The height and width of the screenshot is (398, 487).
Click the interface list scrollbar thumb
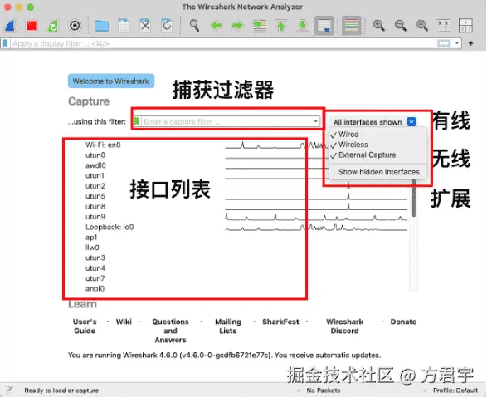pos(414,198)
